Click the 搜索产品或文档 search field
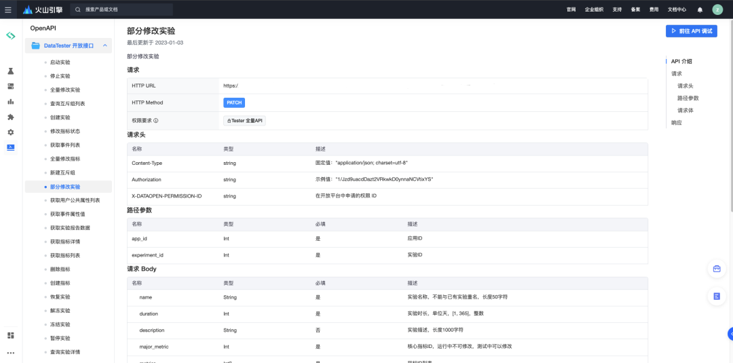The image size is (733, 363). [126, 9]
